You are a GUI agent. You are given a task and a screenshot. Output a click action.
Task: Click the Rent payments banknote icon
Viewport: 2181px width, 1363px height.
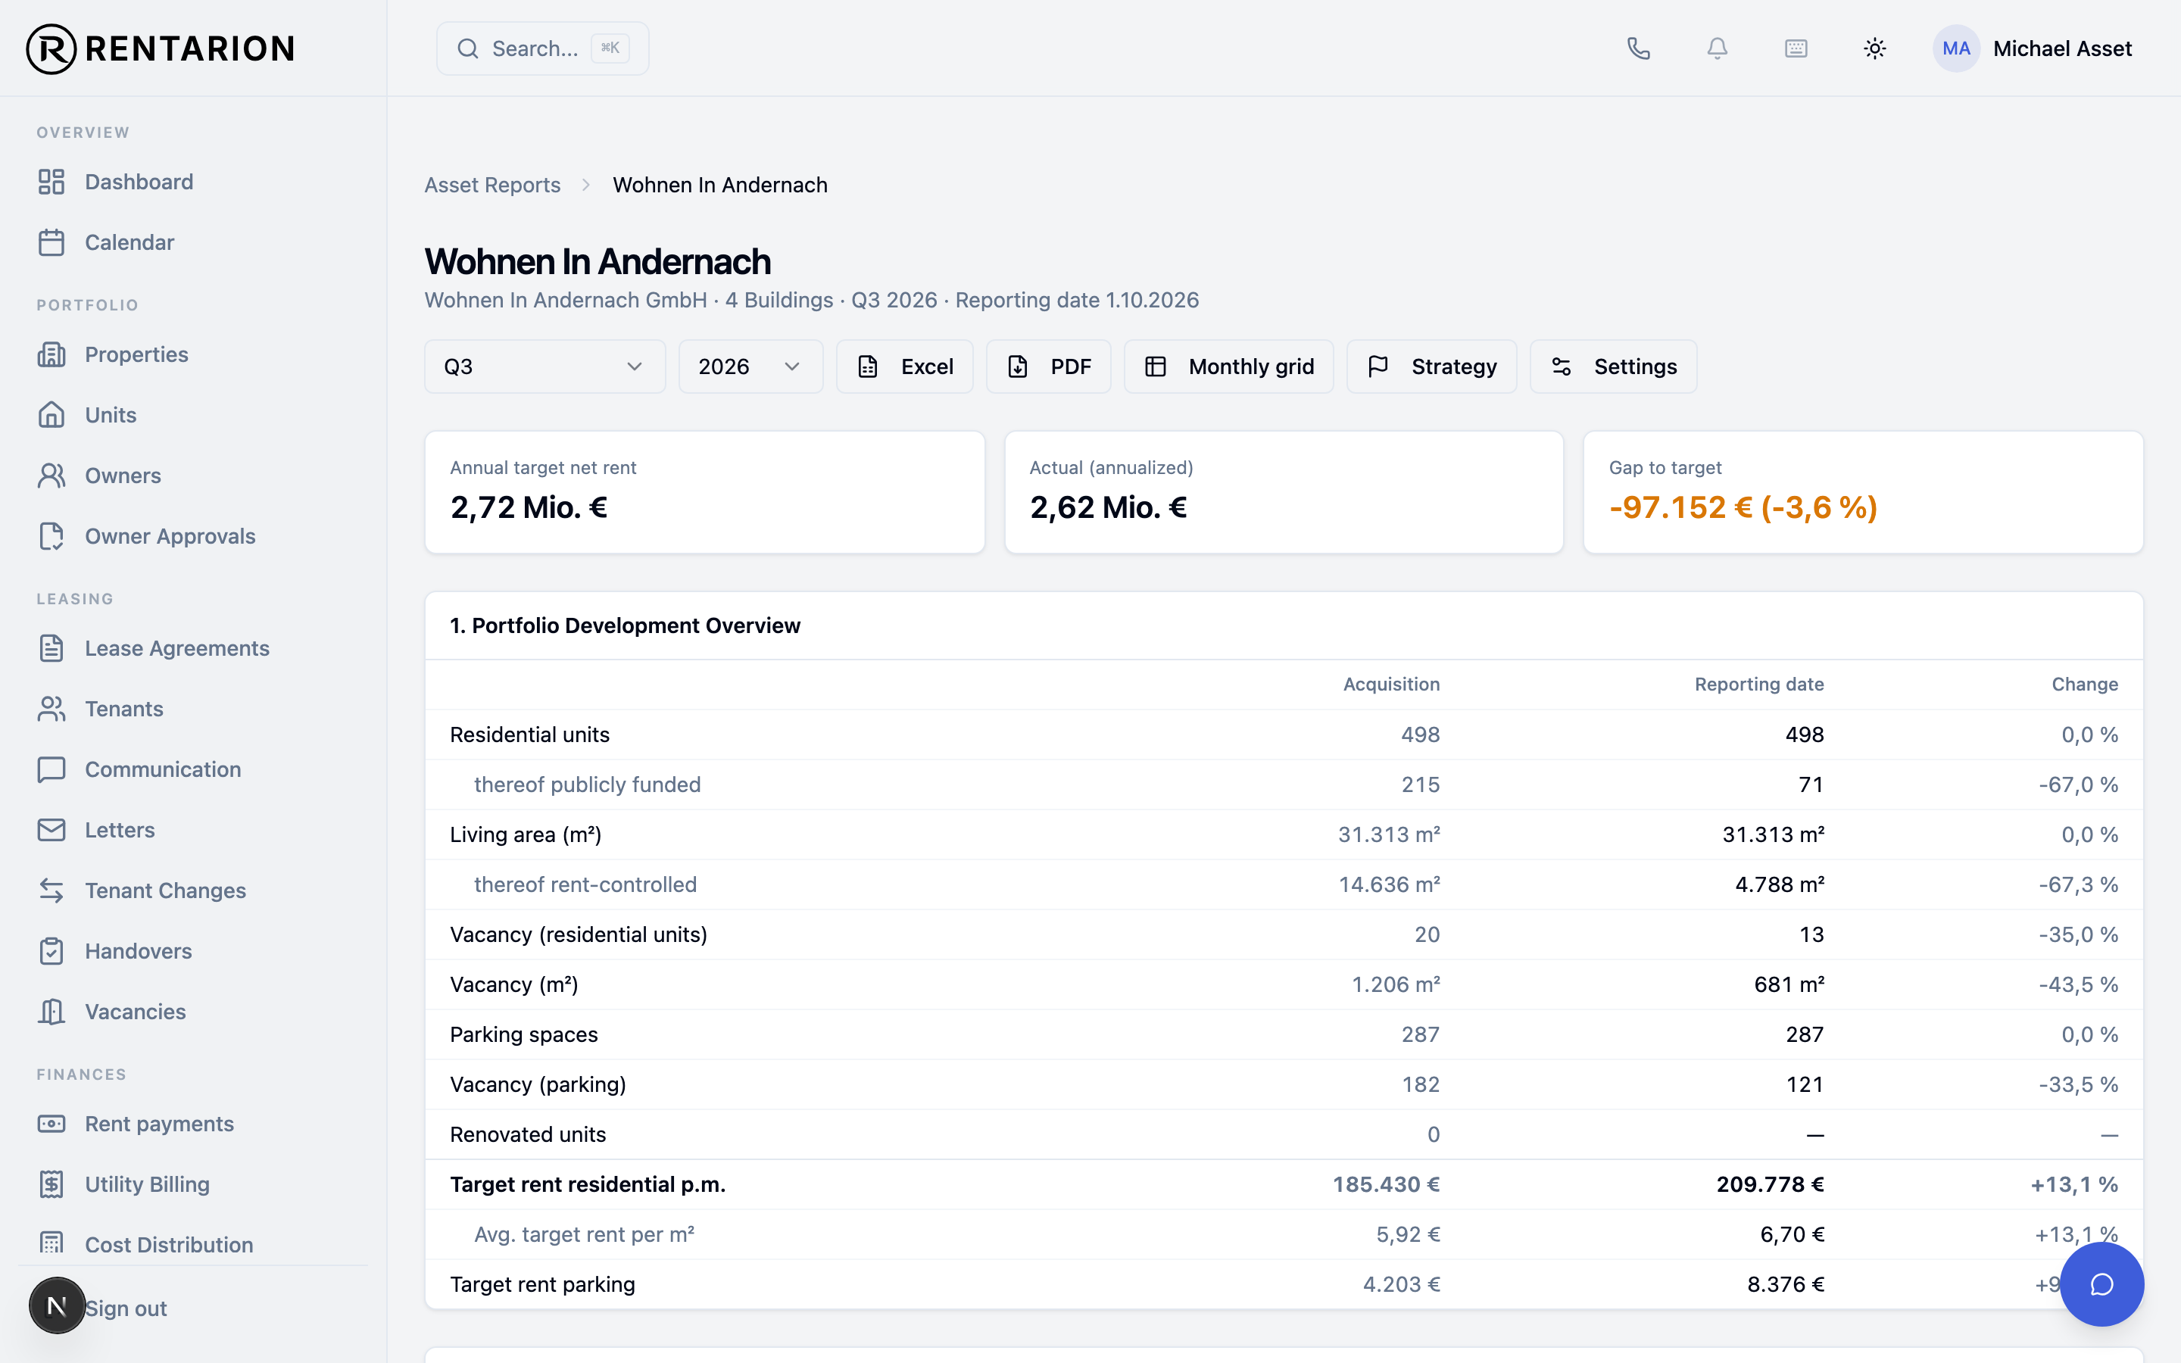pyautogui.click(x=51, y=1124)
